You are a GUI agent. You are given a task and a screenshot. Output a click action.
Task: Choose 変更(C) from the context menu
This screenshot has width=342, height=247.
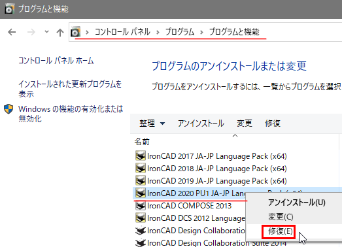point(281,217)
